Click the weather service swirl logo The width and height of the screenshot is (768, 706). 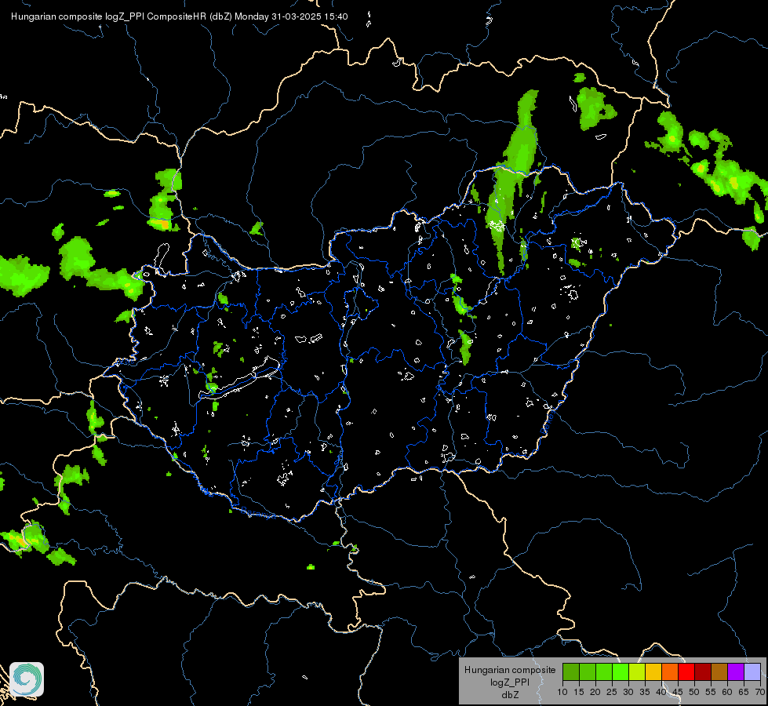27,679
